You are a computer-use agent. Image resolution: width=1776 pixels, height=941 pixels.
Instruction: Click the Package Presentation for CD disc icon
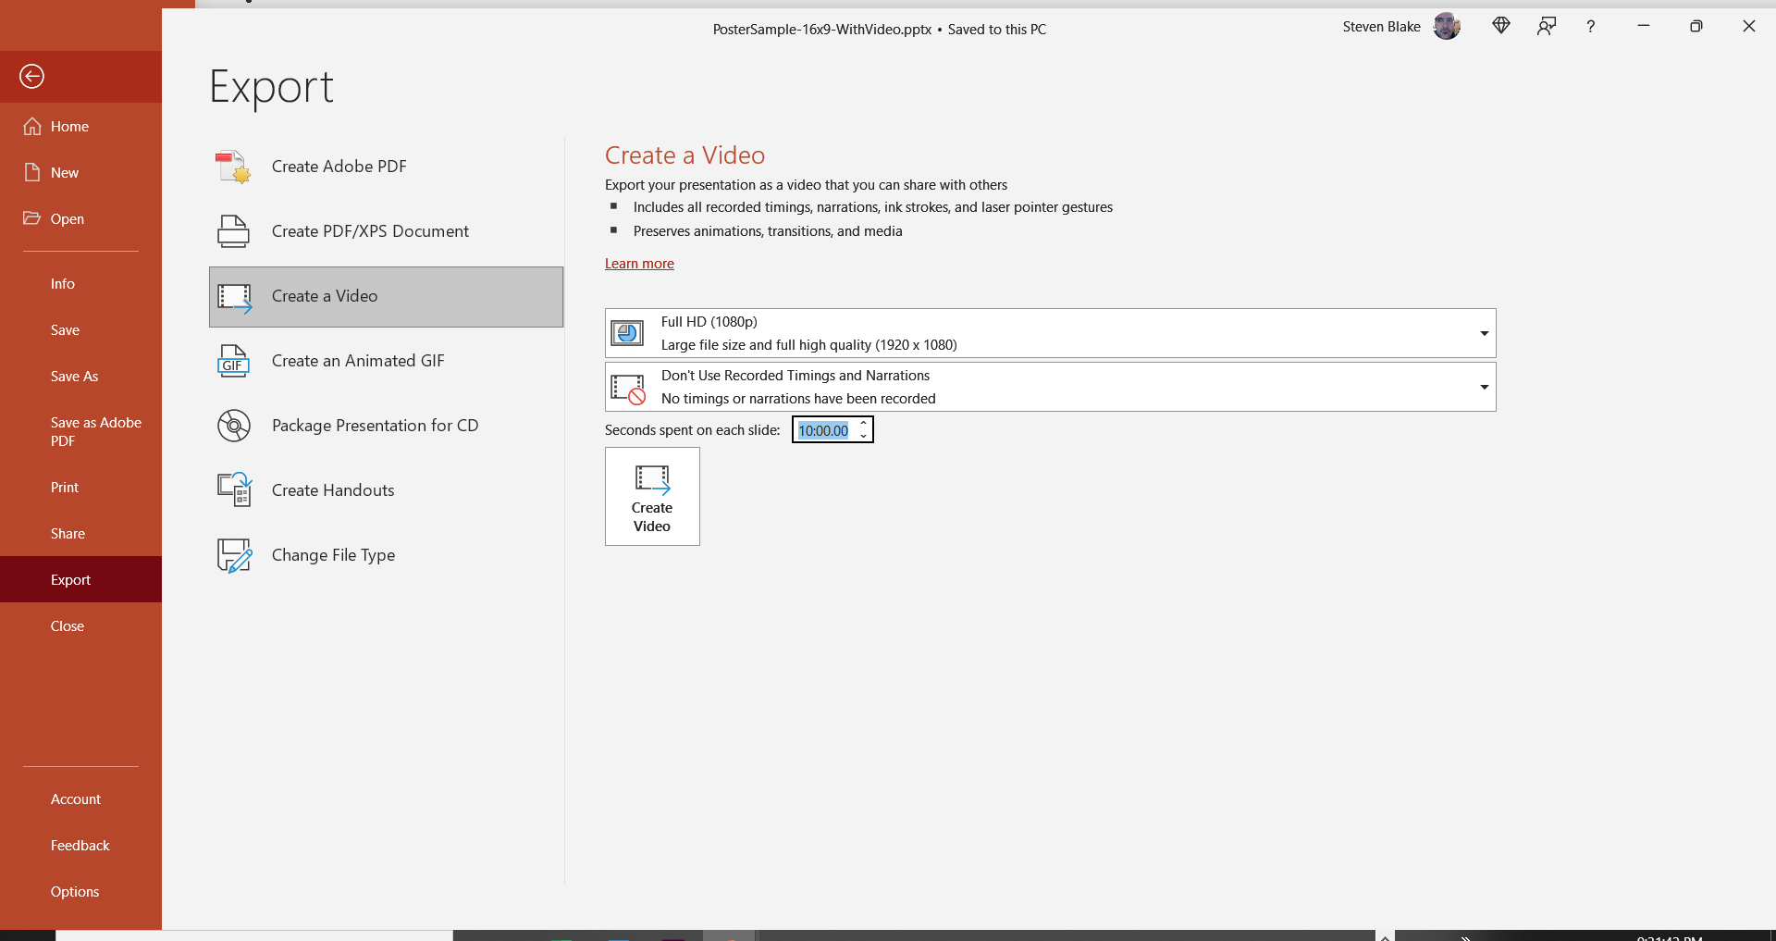pos(234,426)
